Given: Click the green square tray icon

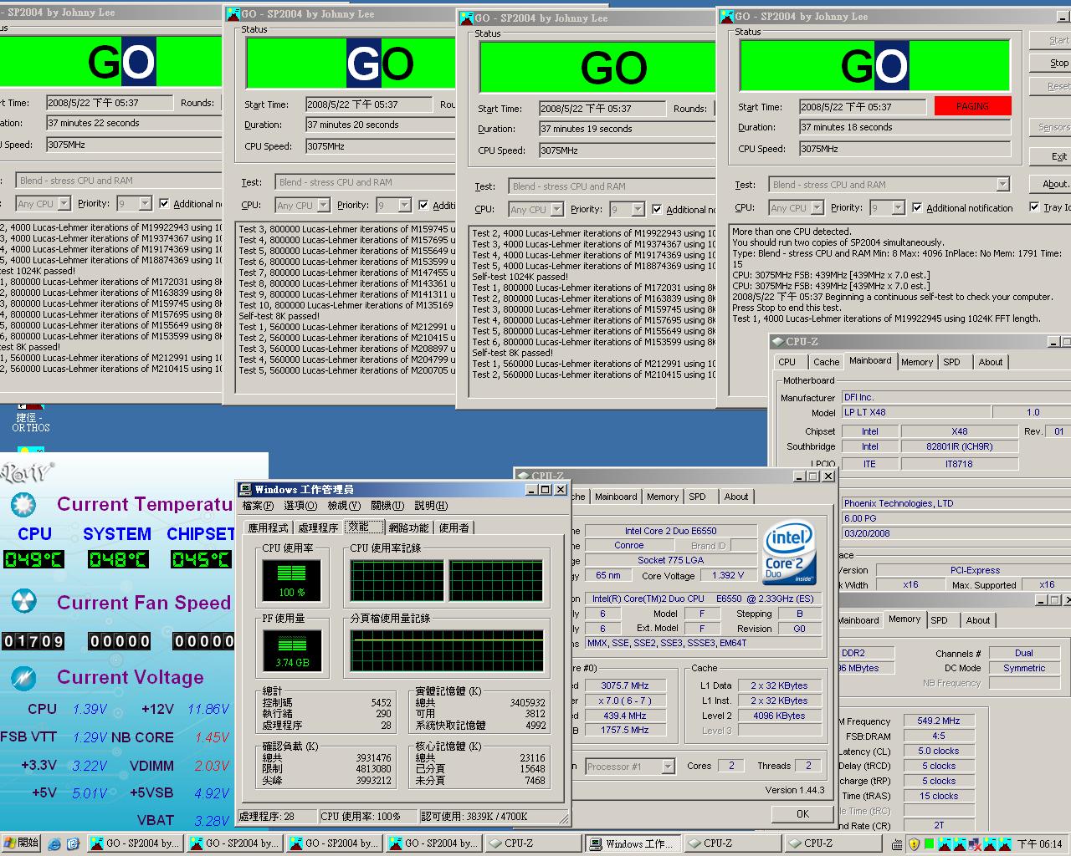Looking at the screenshot, I should [931, 844].
